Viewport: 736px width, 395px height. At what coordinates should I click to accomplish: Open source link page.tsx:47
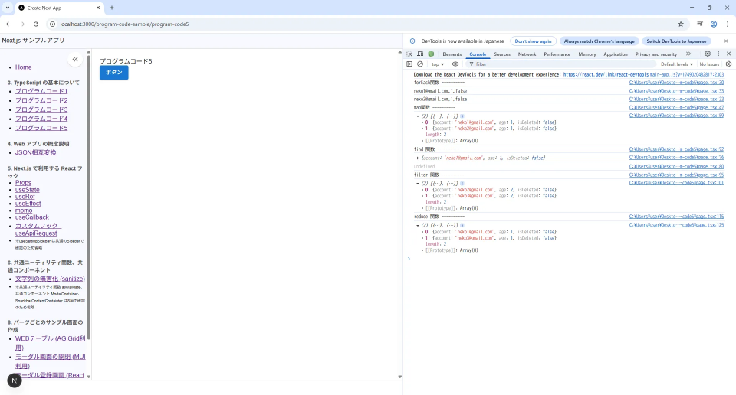pyautogui.click(x=676, y=108)
